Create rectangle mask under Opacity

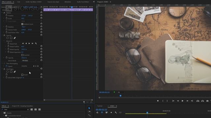[x=11, y=38]
